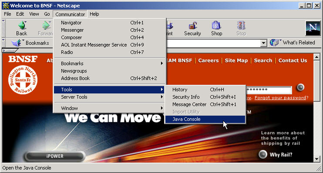Click the Back toolbar icon

pos(22,26)
